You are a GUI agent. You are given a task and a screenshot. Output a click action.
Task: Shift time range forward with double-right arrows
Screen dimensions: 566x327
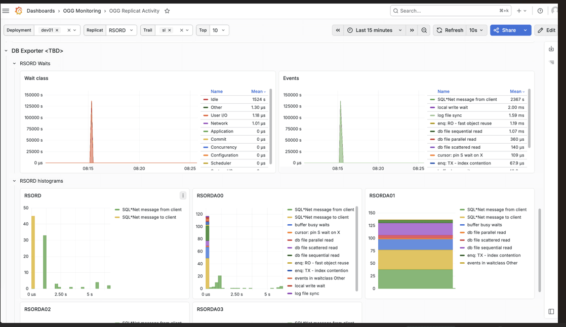(x=412, y=30)
